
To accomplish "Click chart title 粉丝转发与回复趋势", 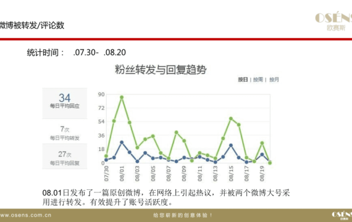I will tap(161, 70).
